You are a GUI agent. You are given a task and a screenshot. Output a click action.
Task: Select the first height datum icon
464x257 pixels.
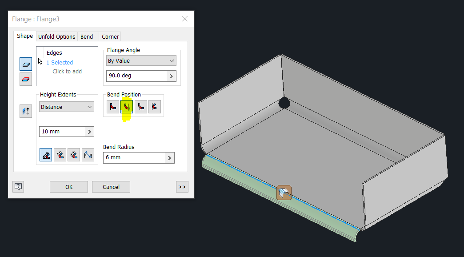click(x=45, y=155)
